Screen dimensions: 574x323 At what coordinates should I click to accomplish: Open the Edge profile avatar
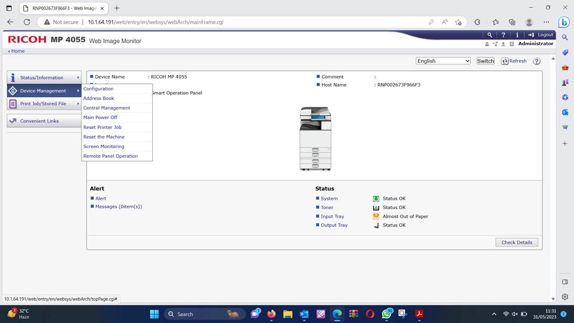click(529, 22)
